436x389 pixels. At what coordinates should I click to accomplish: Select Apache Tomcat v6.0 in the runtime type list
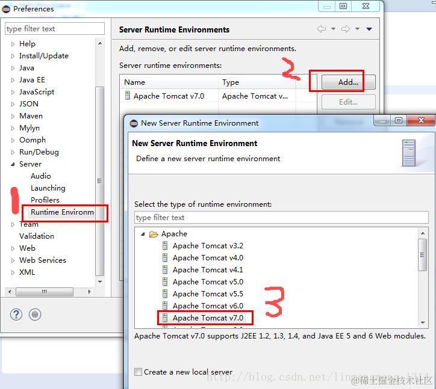pos(208,305)
